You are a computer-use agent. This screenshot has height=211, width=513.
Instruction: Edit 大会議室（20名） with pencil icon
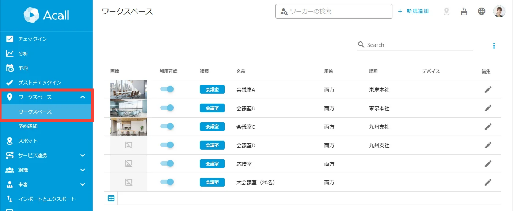pyautogui.click(x=488, y=182)
